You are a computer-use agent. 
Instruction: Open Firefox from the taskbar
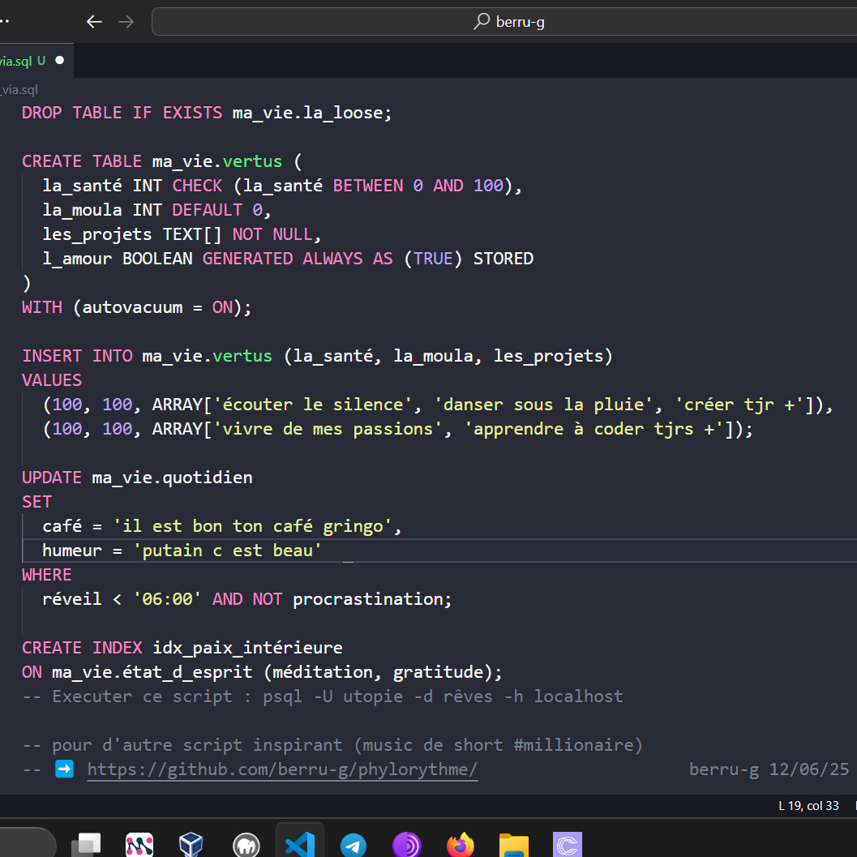click(461, 845)
